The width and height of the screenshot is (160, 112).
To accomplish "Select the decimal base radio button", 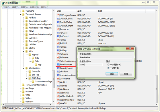I will coord(108,68).
